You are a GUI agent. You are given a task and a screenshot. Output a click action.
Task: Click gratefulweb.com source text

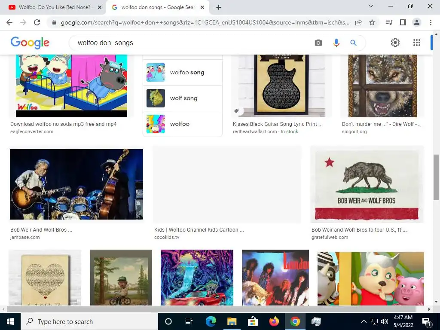(330, 237)
